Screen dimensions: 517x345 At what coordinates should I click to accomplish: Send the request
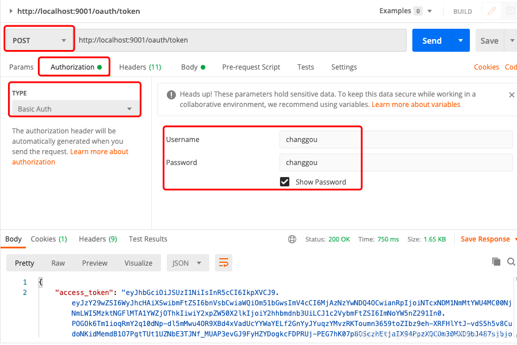(432, 41)
